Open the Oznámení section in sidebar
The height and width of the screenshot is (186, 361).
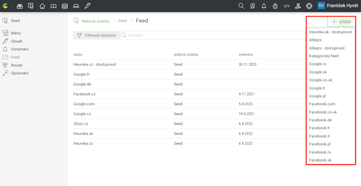[x=20, y=49]
